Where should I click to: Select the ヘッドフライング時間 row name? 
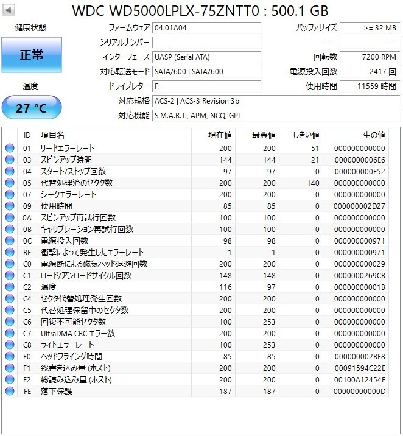[x=71, y=356]
